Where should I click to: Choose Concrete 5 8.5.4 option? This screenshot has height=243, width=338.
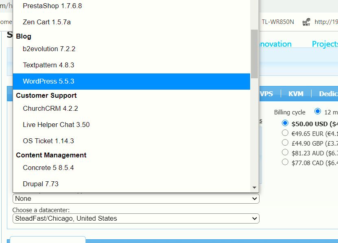[x=131, y=168]
